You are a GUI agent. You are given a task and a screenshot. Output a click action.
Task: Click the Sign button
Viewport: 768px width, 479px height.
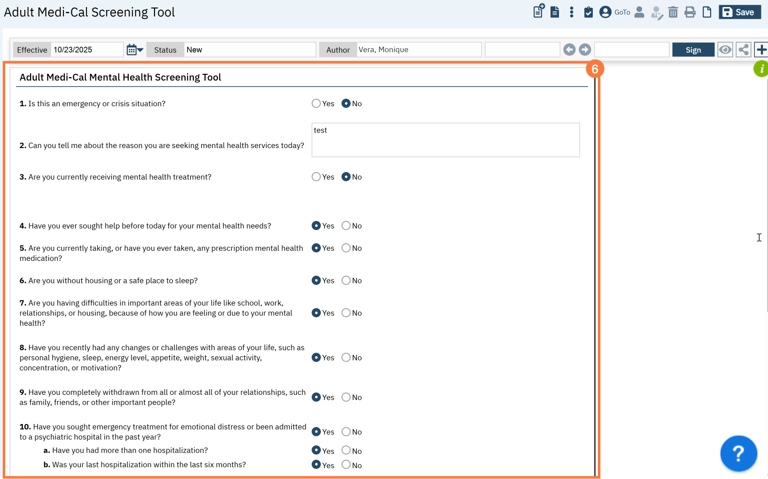[693, 50]
